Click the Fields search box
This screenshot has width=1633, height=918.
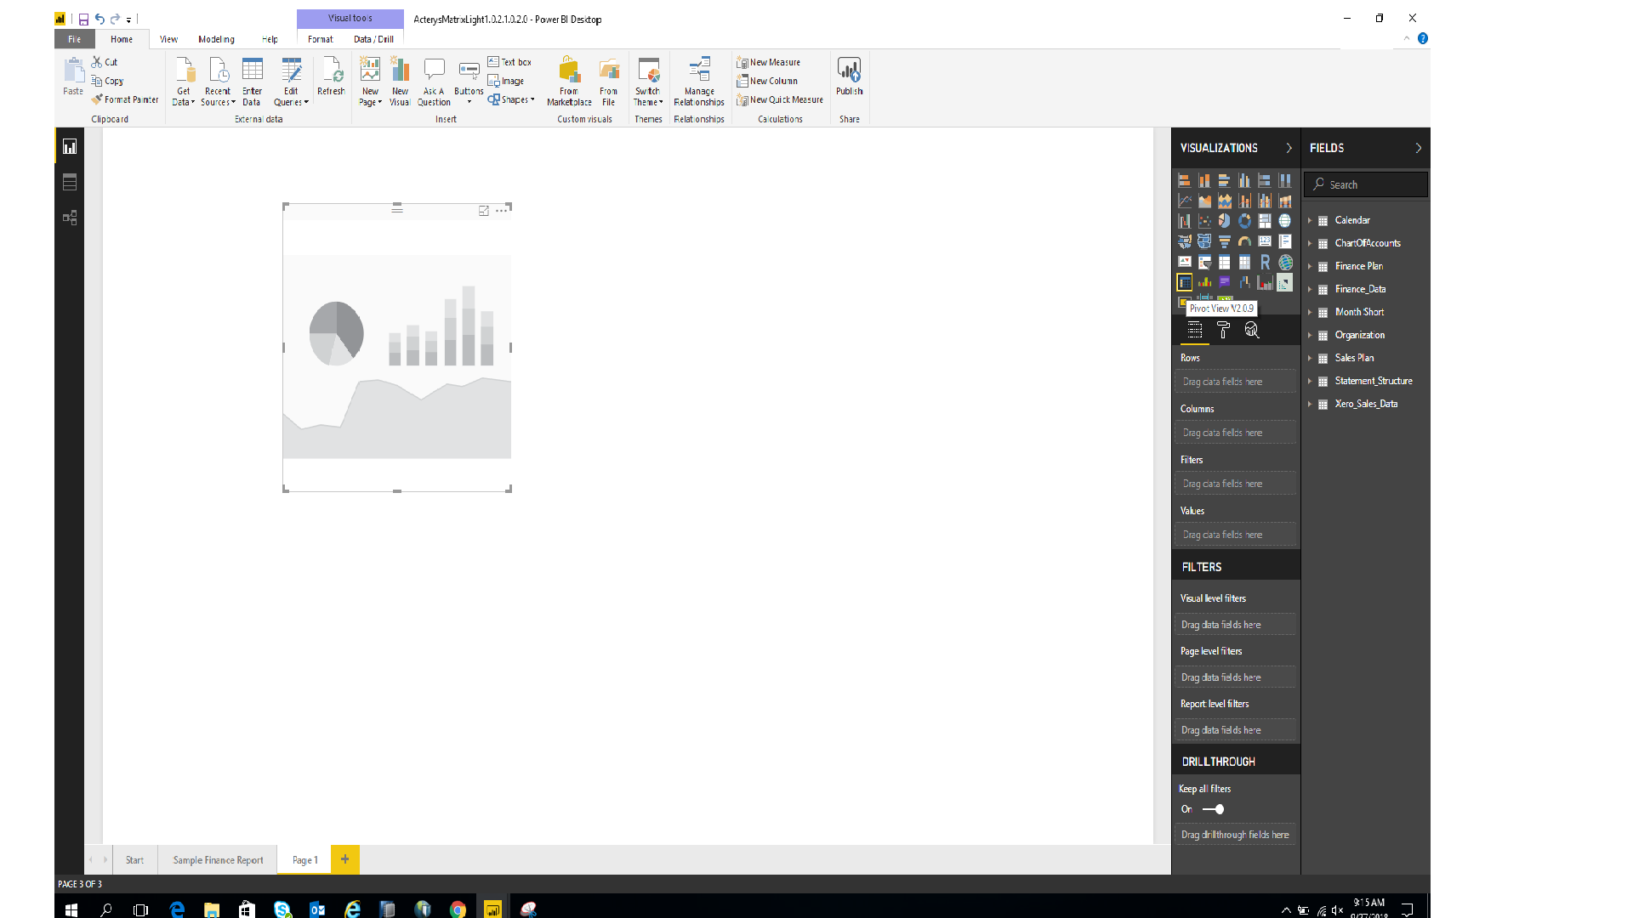point(1365,184)
